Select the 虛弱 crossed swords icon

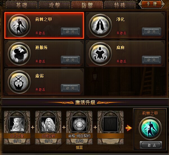pyautogui.click(x=19, y=82)
